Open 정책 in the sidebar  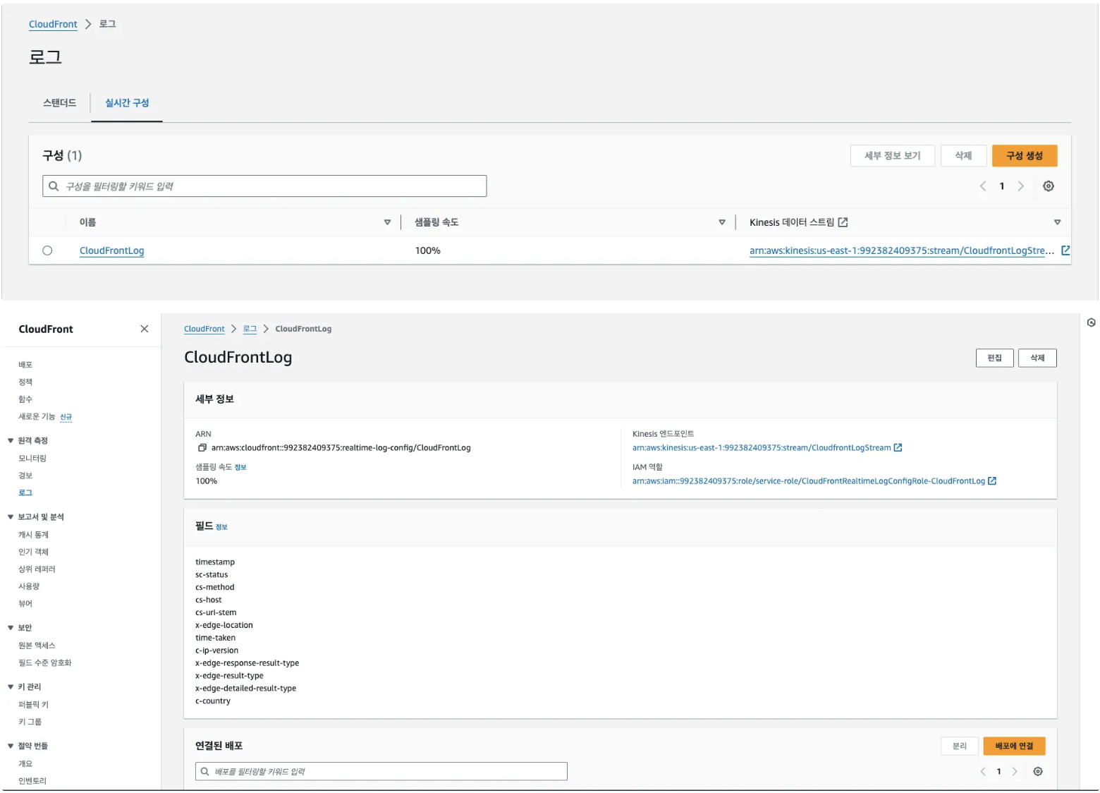coord(25,382)
